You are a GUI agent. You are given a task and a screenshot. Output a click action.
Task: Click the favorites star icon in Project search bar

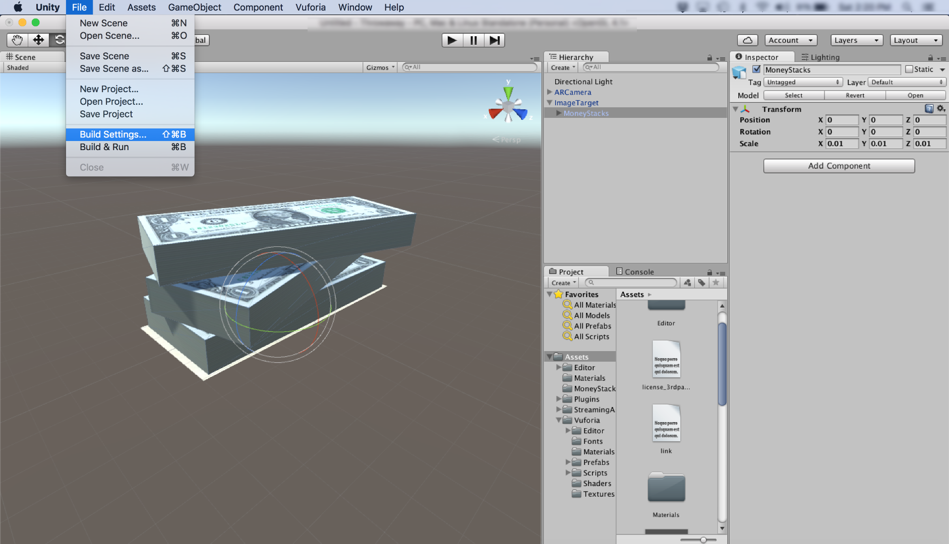(717, 283)
